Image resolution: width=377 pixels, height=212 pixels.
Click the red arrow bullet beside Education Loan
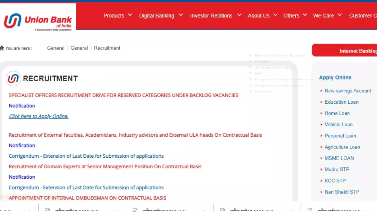click(321, 102)
